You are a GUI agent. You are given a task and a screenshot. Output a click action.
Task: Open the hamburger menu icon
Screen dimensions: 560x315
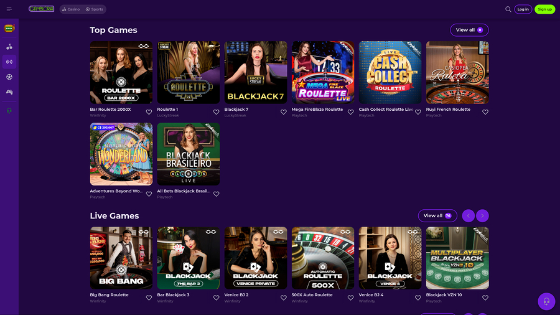(x=9, y=9)
